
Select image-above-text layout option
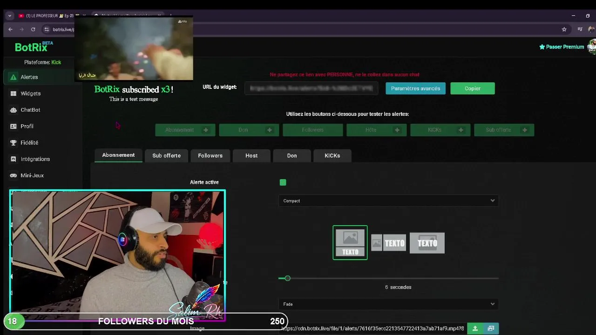(x=350, y=243)
